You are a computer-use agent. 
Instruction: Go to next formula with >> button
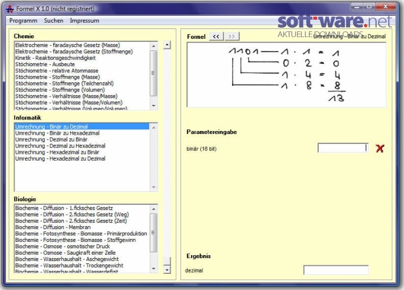click(x=232, y=37)
